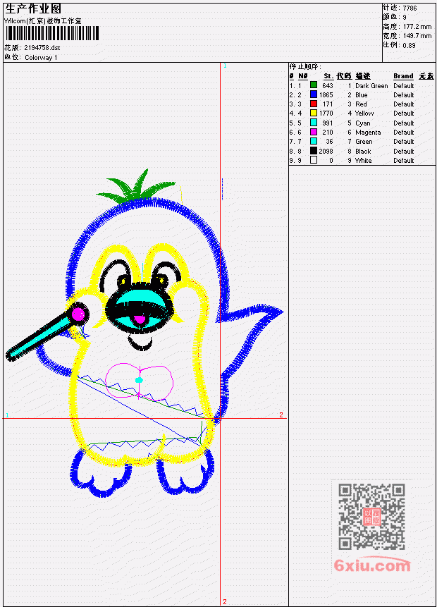The height and width of the screenshot is (607, 437).
Task: Click the Blue color swatch in row 2
Action: click(x=314, y=94)
